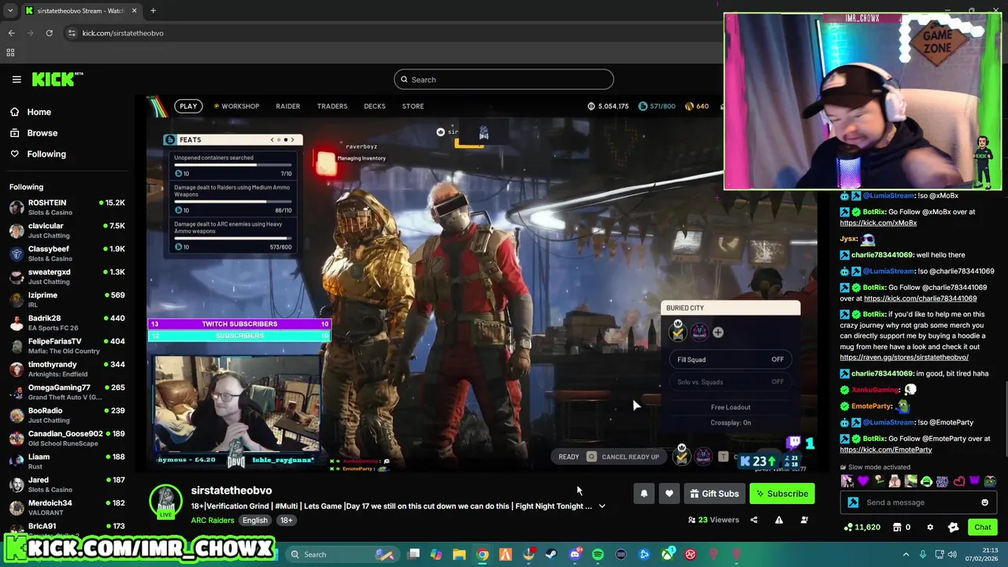Open the raven.gg merch store link

click(x=904, y=358)
